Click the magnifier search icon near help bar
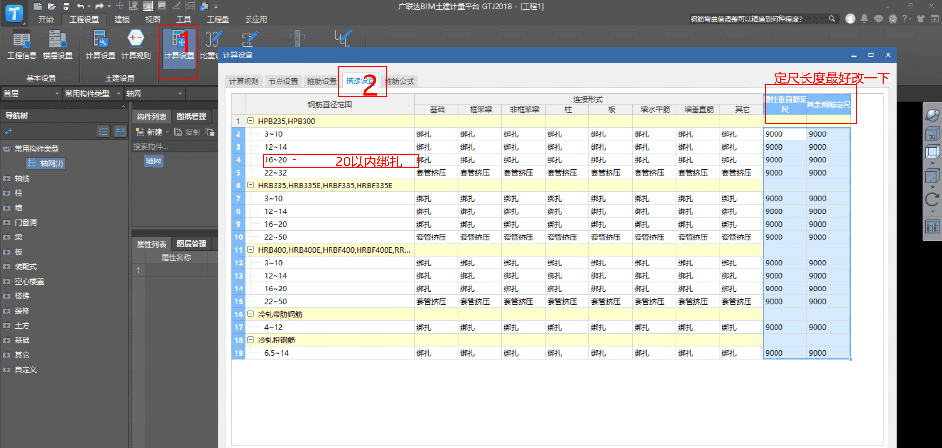This screenshot has height=448, width=942. pos(831,18)
